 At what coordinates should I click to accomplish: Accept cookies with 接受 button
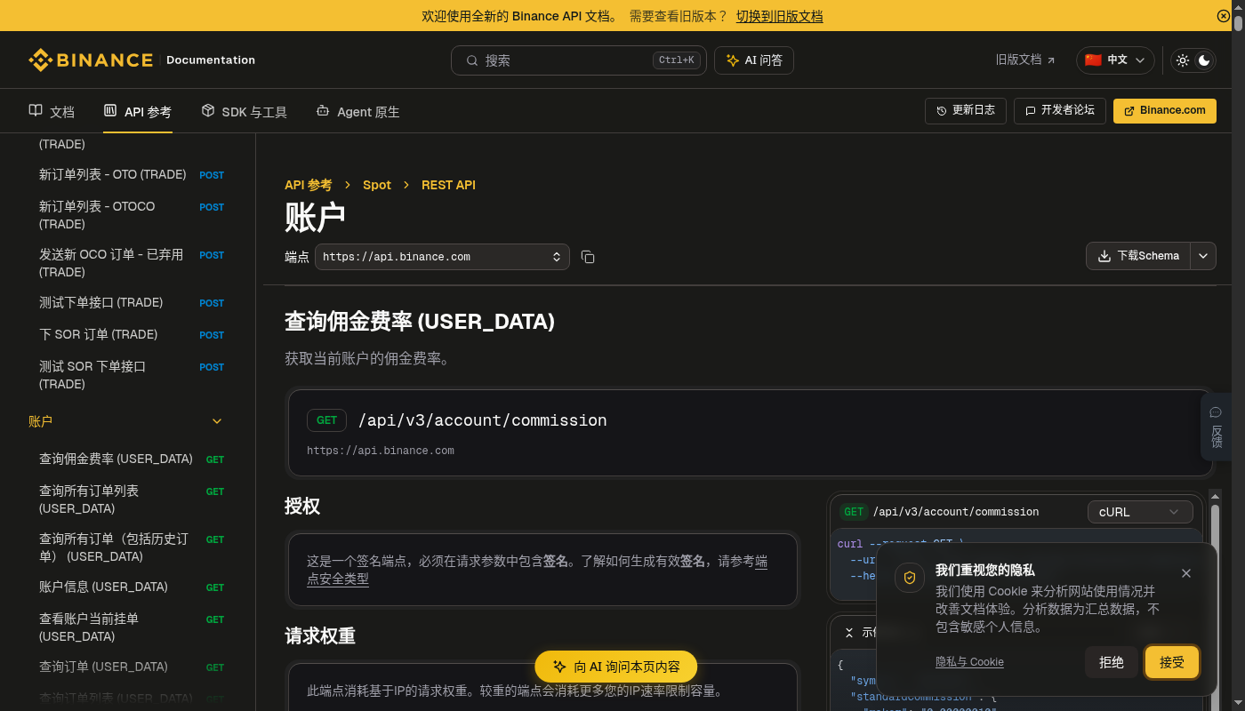coord(1172,662)
